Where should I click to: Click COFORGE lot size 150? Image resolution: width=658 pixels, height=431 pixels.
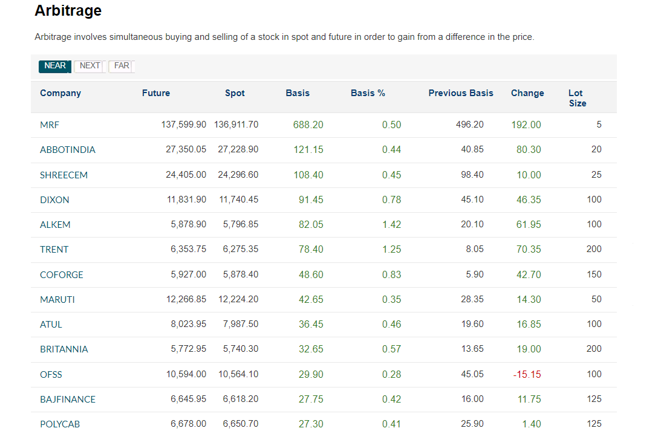tap(594, 274)
